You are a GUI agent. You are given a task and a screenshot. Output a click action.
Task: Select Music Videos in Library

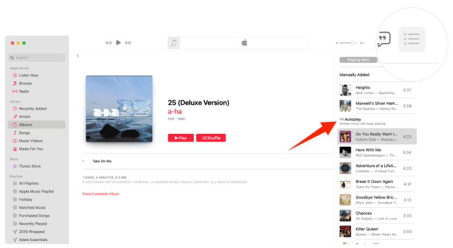point(30,141)
